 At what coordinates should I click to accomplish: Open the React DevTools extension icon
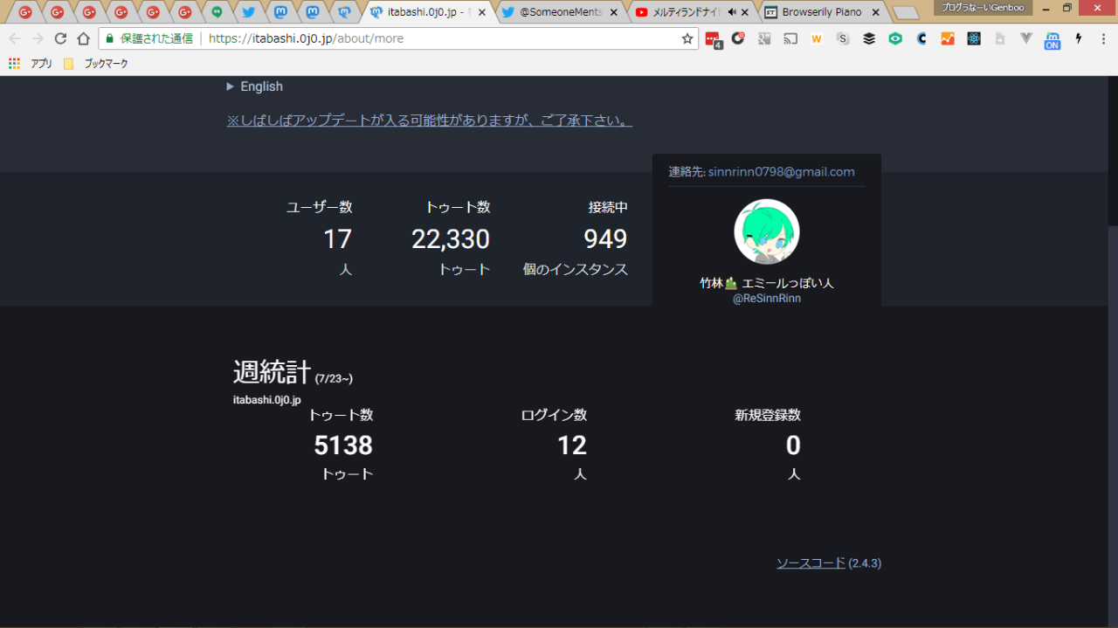click(x=974, y=38)
